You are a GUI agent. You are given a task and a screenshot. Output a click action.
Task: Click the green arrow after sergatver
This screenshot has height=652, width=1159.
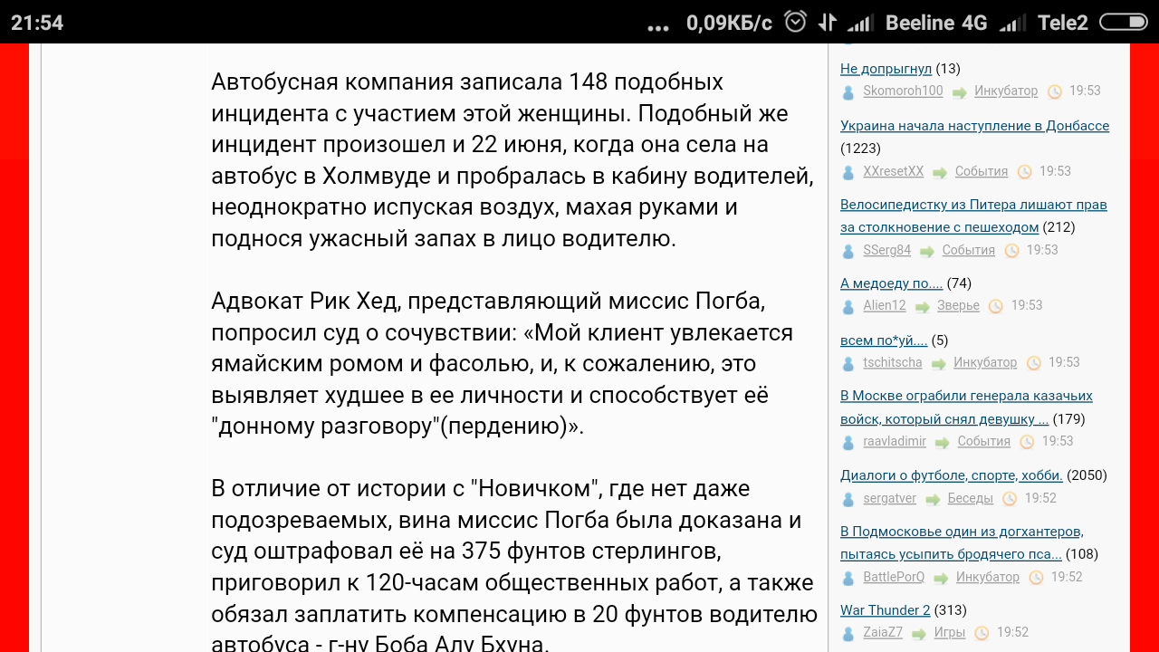(932, 499)
